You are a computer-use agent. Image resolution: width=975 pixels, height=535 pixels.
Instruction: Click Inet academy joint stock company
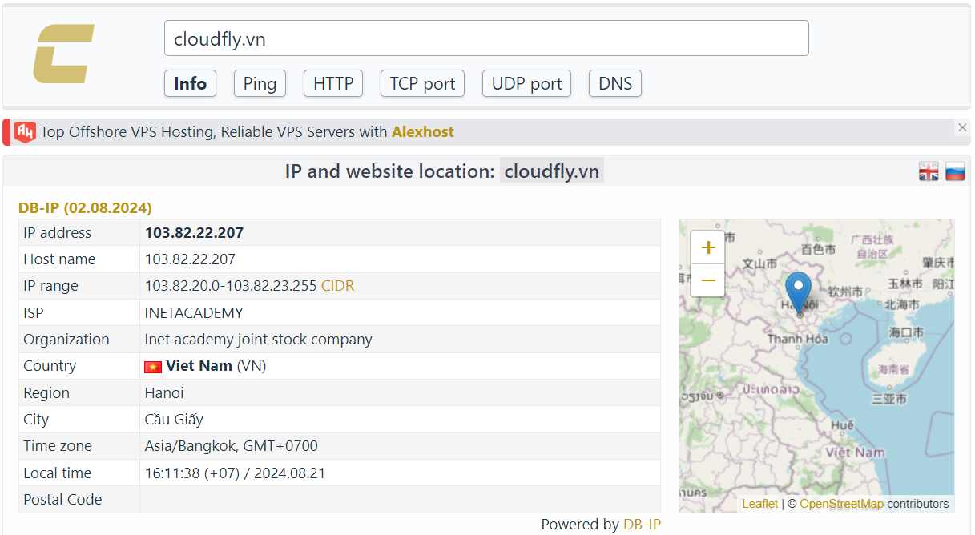[259, 340]
